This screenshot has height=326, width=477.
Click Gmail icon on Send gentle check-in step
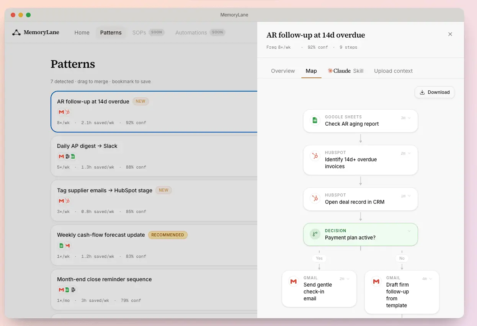click(294, 281)
